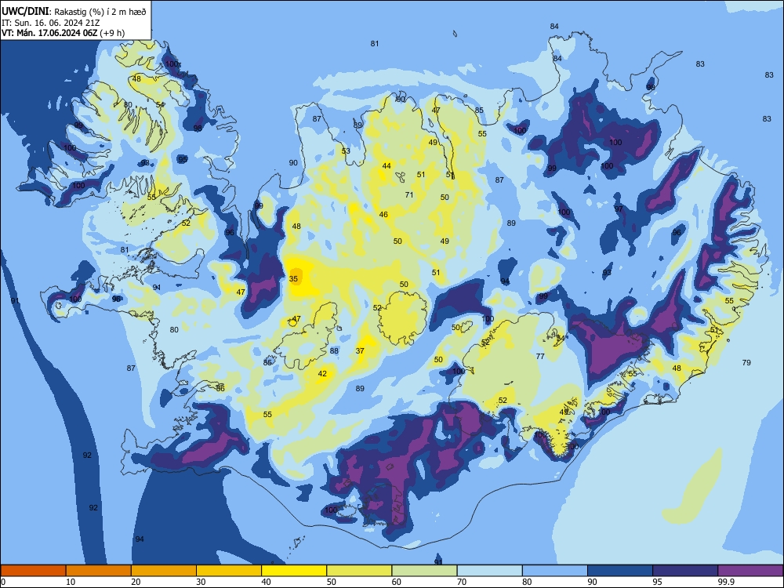Image resolution: width=784 pixels, height=588 pixels.
Task: Select the 90–95 medium blue legend swatch
Action: tap(620, 571)
